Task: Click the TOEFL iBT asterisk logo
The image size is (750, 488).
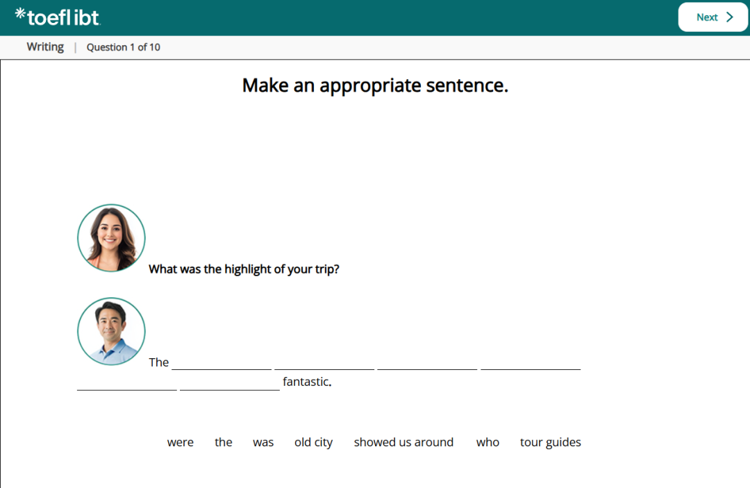Action: tap(22, 16)
